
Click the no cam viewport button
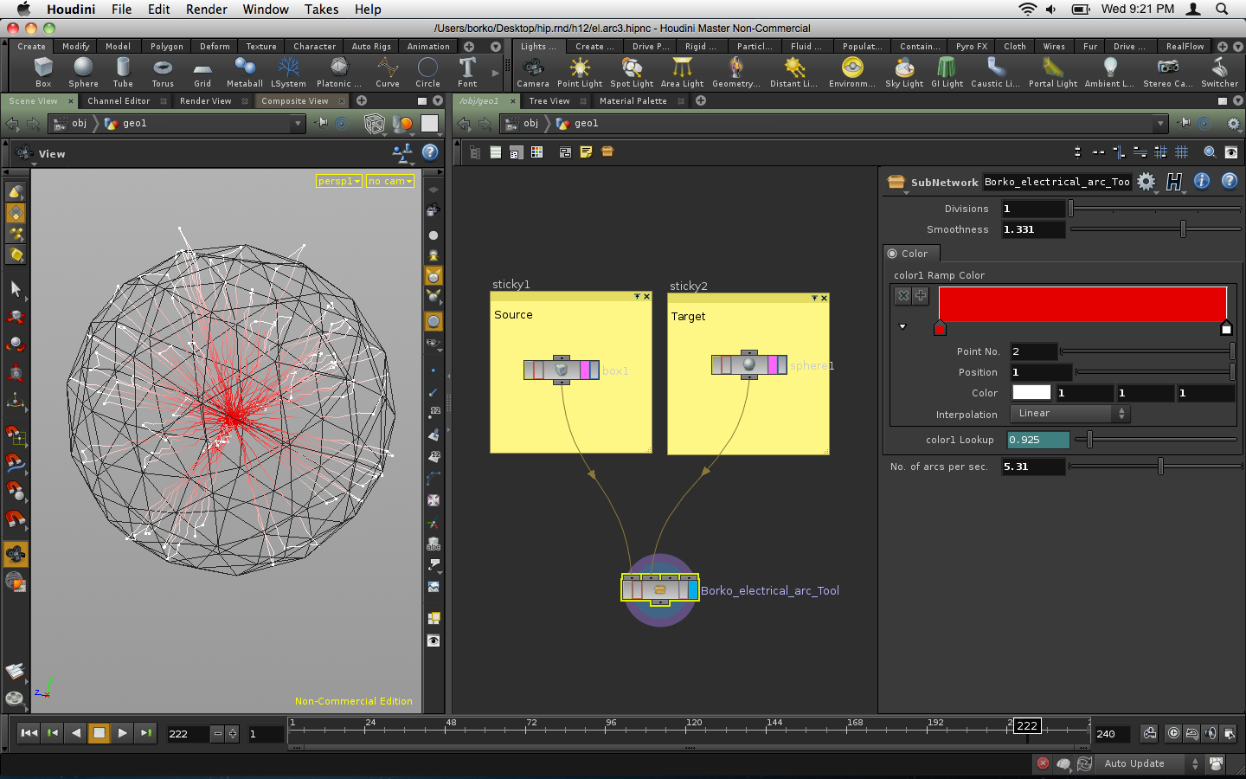pyautogui.click(x=389, y=181)
